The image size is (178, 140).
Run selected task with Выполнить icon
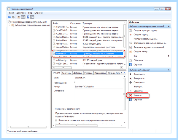coord(131,74)
